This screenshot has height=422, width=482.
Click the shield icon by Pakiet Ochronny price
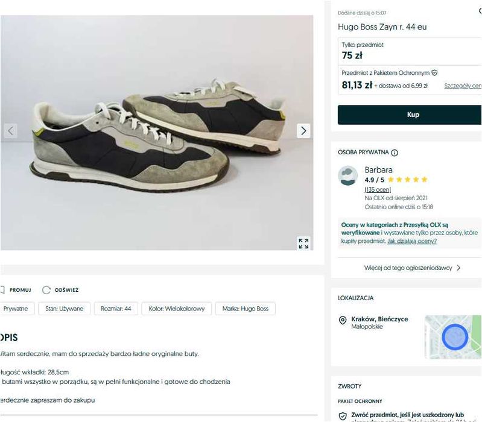(434, 72)
